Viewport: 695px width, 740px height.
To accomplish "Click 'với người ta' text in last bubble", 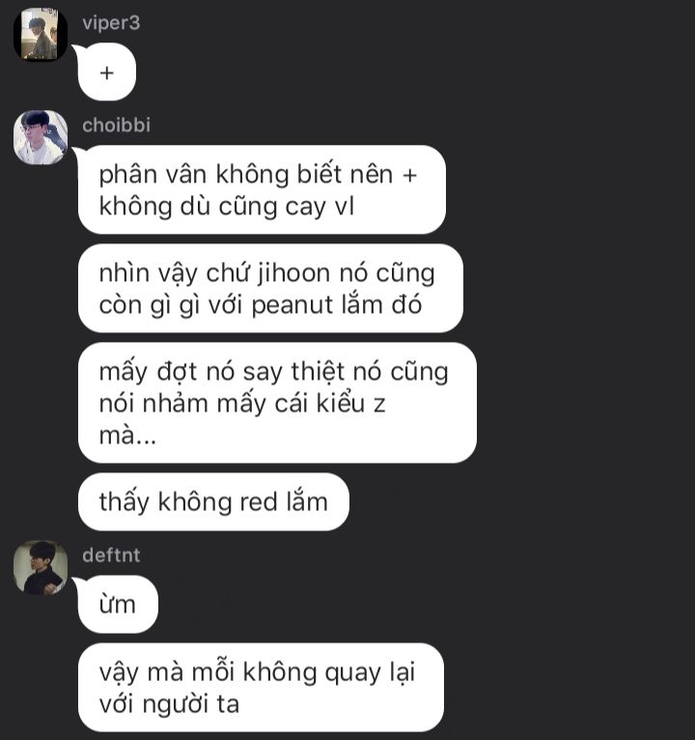I will [x=169, y=704].
